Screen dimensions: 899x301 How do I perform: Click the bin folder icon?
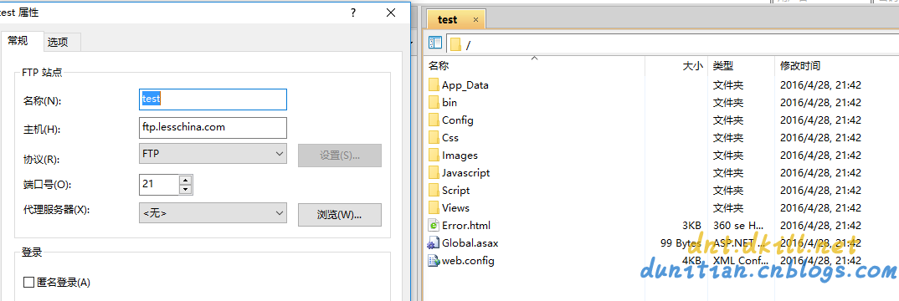[x=433, y=103]
